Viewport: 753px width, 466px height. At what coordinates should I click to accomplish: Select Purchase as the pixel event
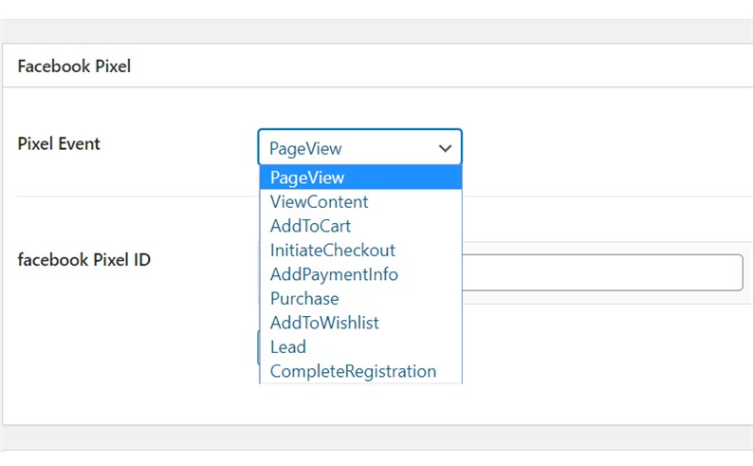[x=304, y=299]
